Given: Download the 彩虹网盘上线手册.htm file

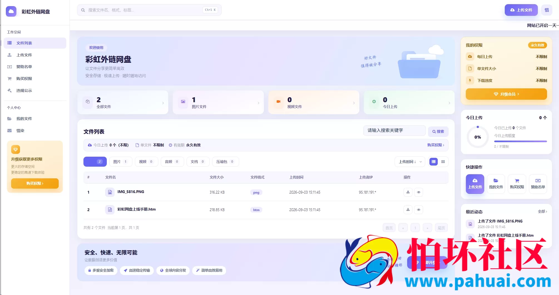Looking at the screenshot, I should [408, 210].
